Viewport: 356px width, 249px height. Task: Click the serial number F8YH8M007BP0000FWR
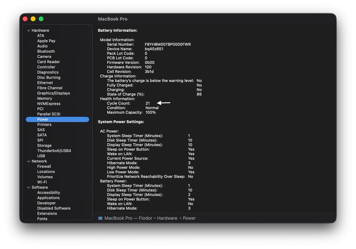tap(168, 44)
